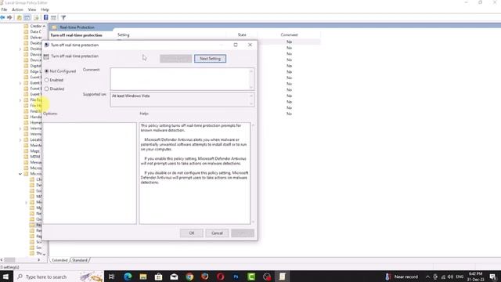Open the Action menu
The width and height of the screenshot is (501, 282).
[17, 9]
